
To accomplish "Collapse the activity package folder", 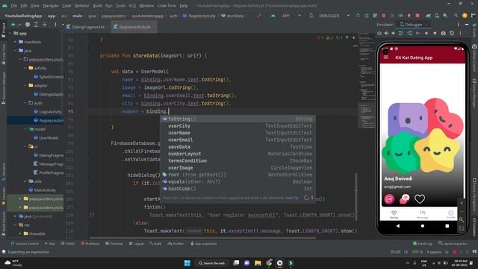I will [x=25, y=68].
